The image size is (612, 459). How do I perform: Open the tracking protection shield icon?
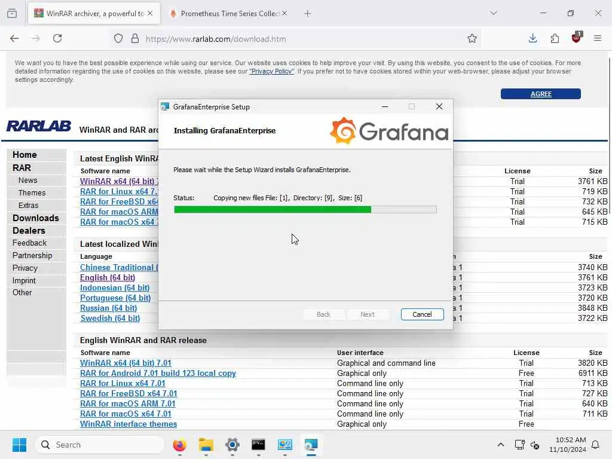click(118, 38)
